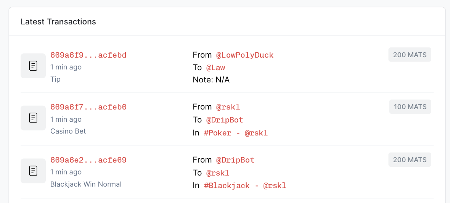Click the Tip transaction type label
This screenshot has height=203, width=450.
(x=55, y=79)
